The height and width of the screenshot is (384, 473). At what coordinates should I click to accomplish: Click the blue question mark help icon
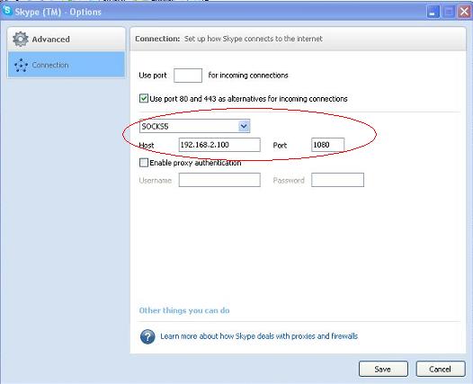[x=147, y=336]
